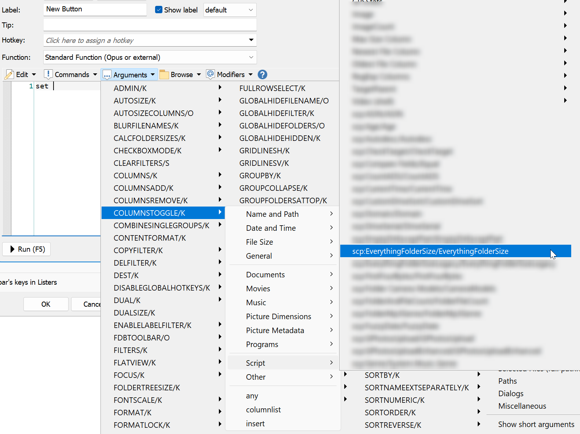Select the AUTOSIZE/K argument
The image size is (580, 434).
[x=163, y=101]
